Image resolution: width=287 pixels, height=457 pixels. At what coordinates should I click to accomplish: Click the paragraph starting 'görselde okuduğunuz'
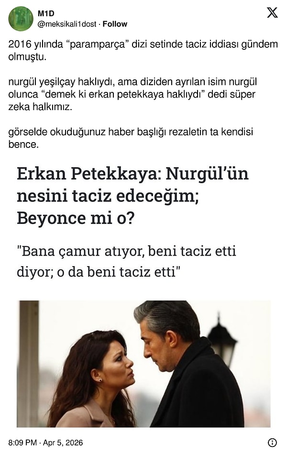pos(131,138)
